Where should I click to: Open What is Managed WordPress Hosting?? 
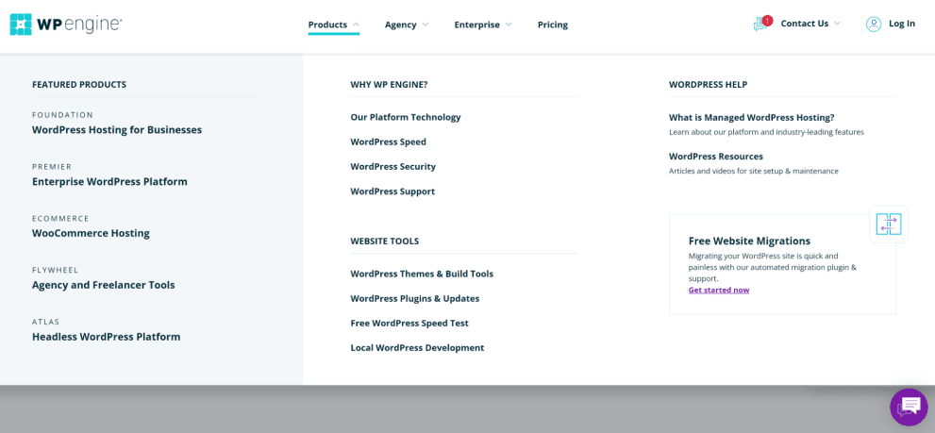click(751, 118)
